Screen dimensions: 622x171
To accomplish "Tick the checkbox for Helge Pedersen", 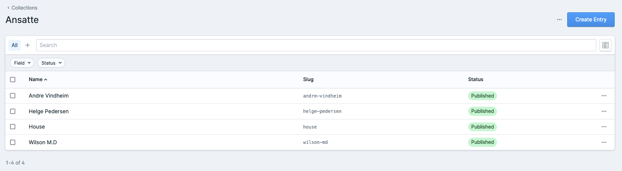I will (13, 111).
